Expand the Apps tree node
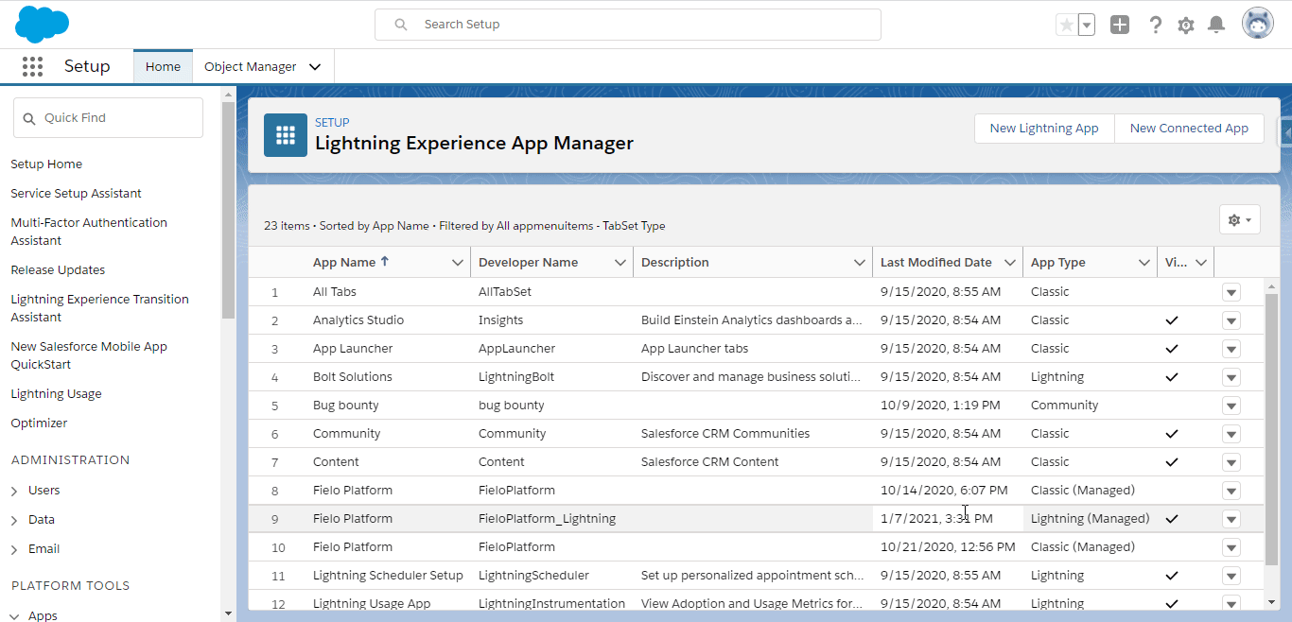This screenshot has width=1292, height=622. 14,616
